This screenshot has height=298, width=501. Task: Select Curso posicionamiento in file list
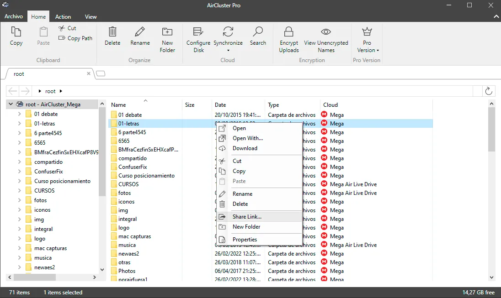tap(146, 176)
